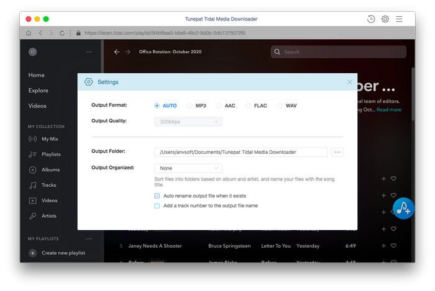Click the Albums disc icon

32,170
